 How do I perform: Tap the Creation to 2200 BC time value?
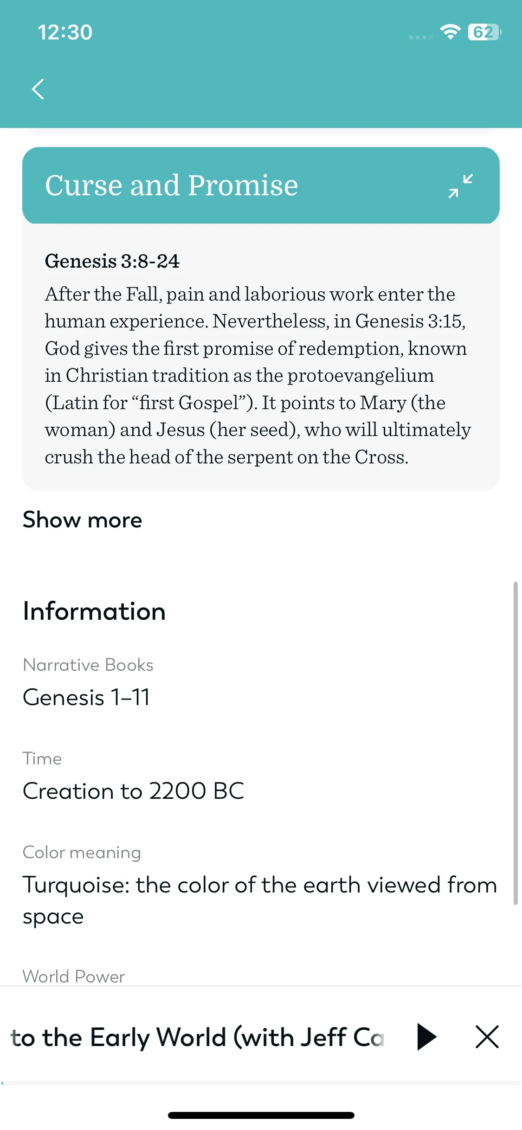tap(134, 791)
